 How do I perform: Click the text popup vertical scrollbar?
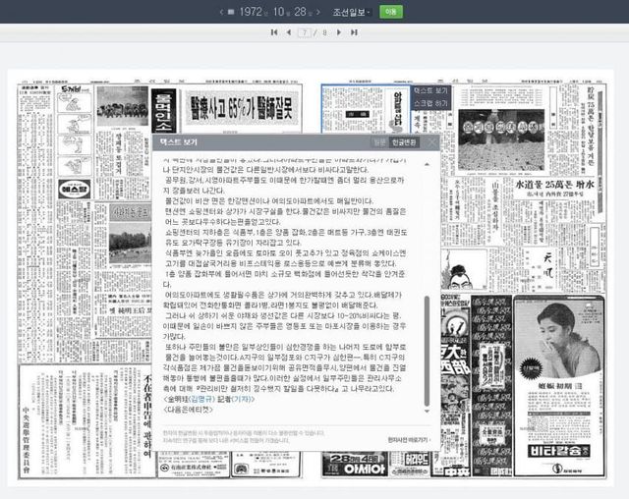tap(427, 344)
